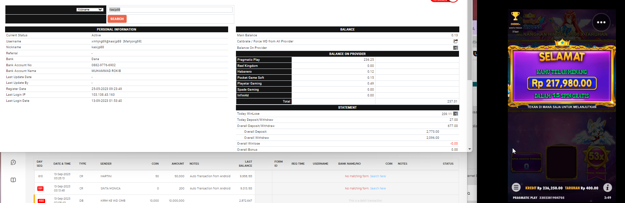
Task: Open the transaction history icon in left sidebar
Action: click(x=13, y=162)
